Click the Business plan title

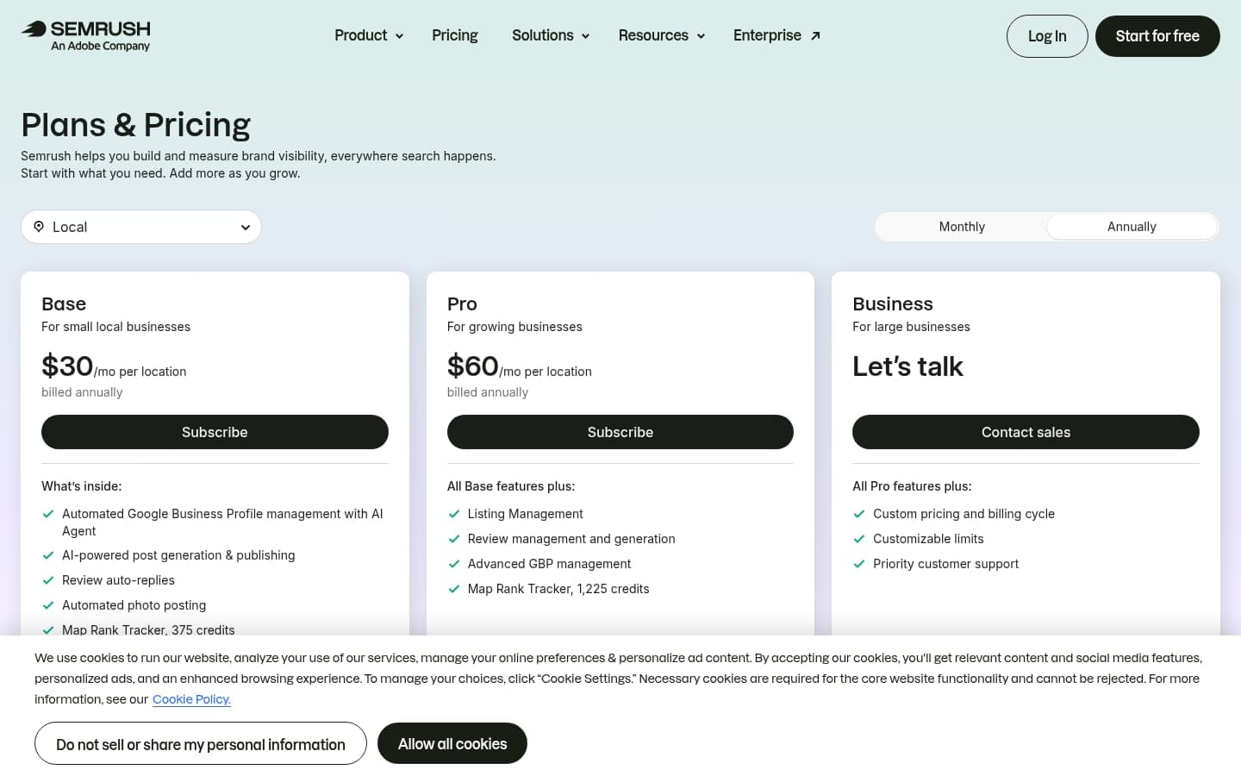coord(893,304)
